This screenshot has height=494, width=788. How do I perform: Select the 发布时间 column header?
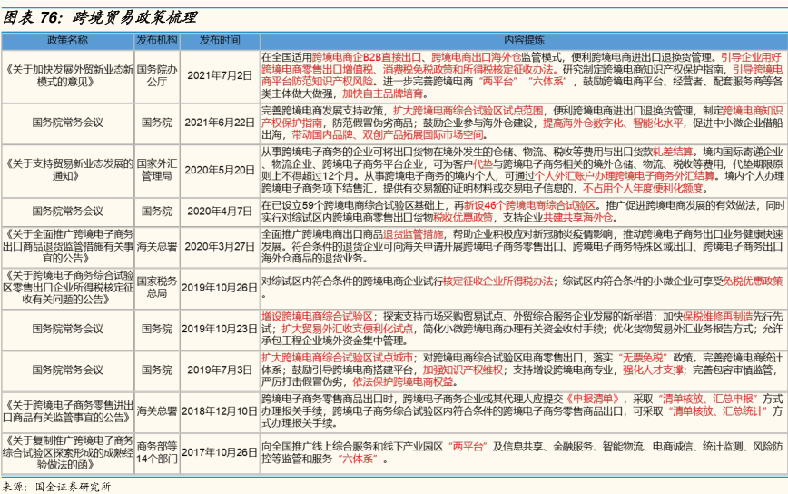[219, 41]
